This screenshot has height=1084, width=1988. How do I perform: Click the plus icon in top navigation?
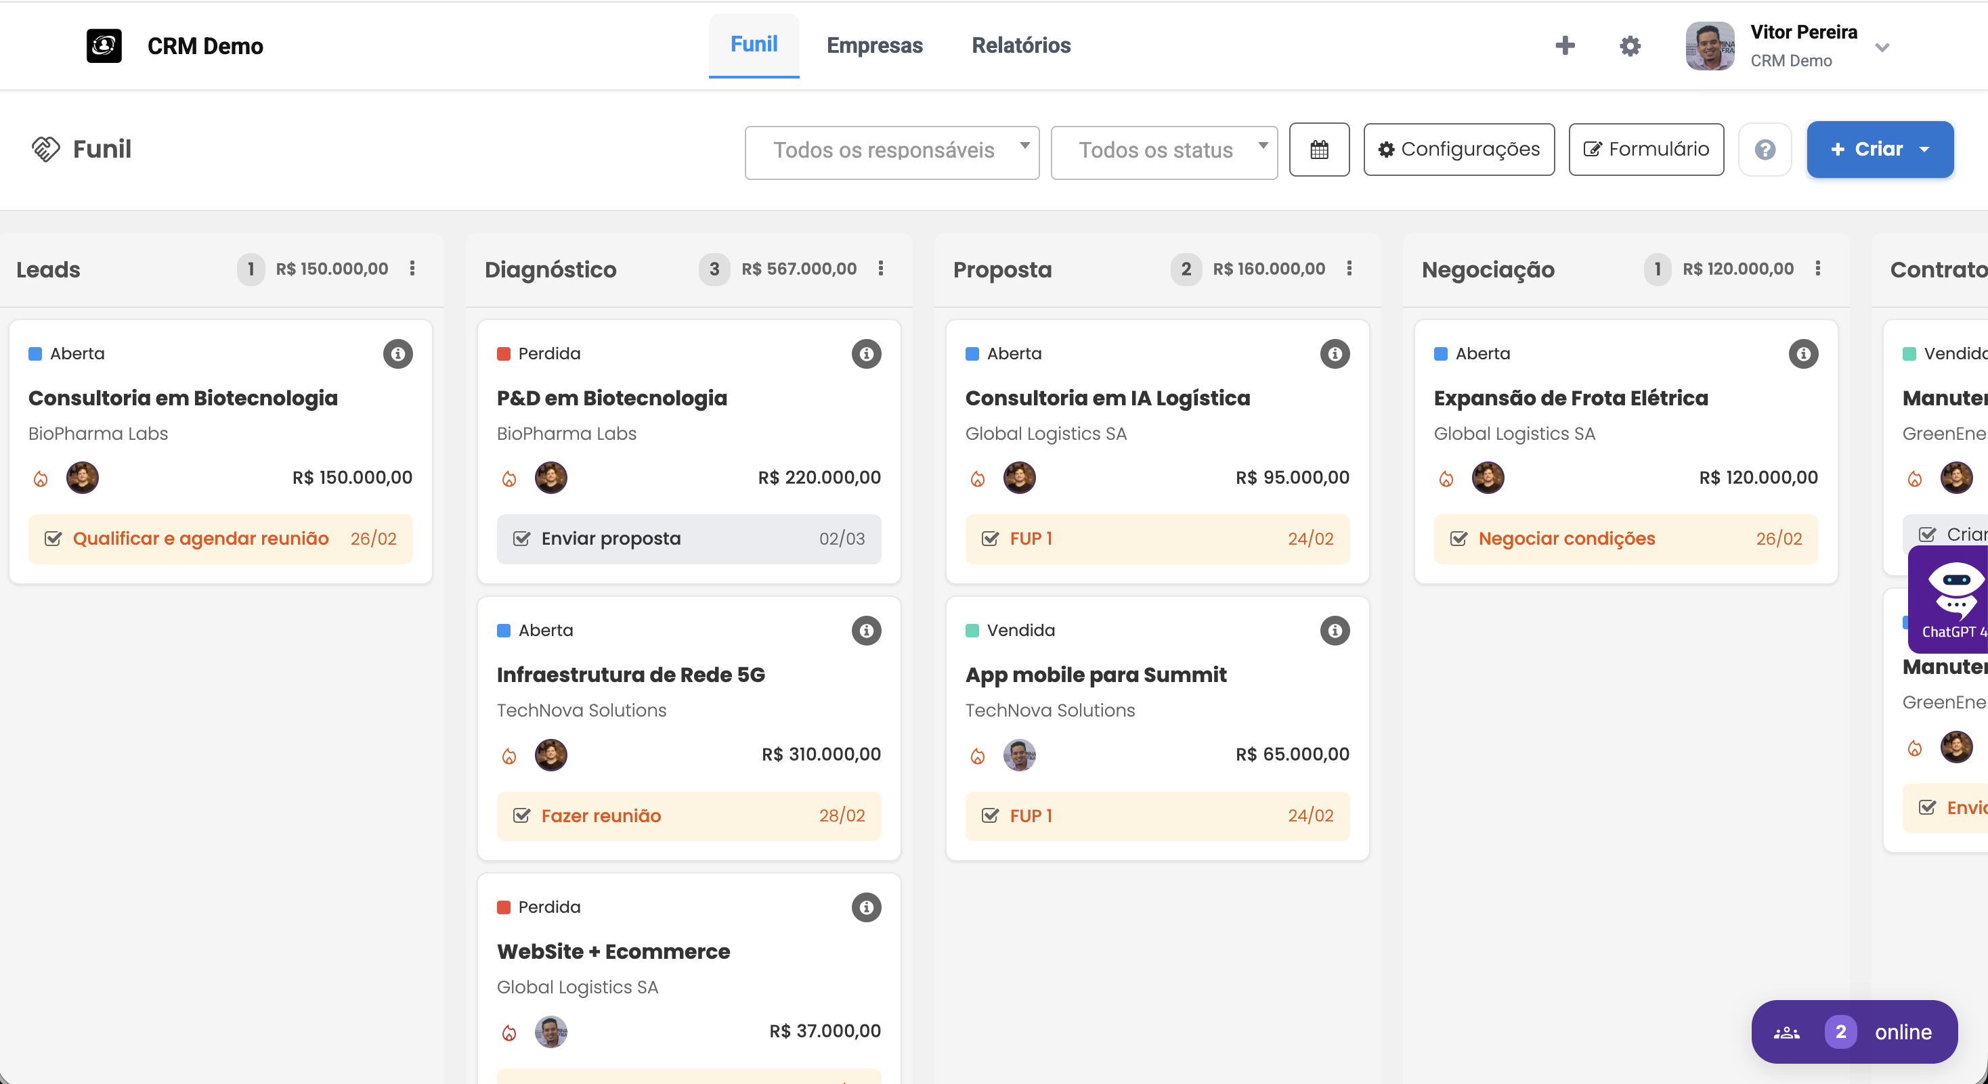(1565, 45)
